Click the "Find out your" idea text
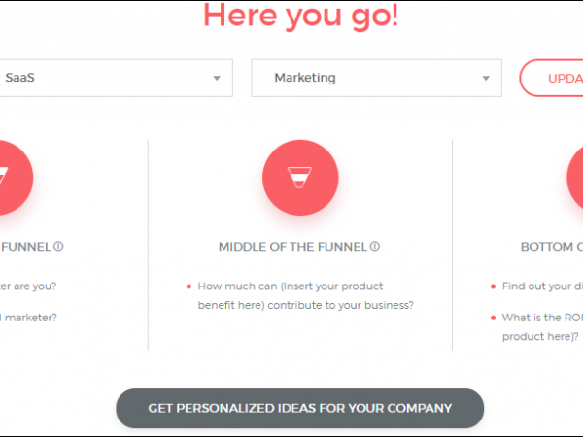The width and height of the screenshot is (583, 437). pos(541,286)
